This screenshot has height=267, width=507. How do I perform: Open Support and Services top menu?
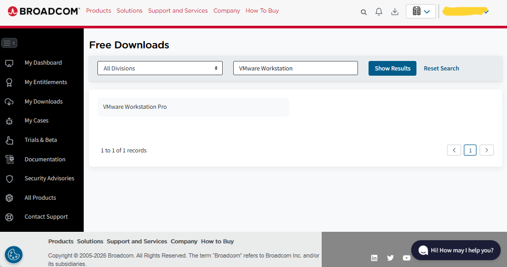click(178, 11)
